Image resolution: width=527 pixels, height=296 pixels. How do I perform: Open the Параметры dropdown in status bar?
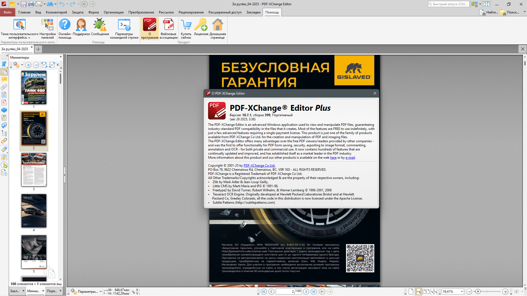(x=86, y=292)
